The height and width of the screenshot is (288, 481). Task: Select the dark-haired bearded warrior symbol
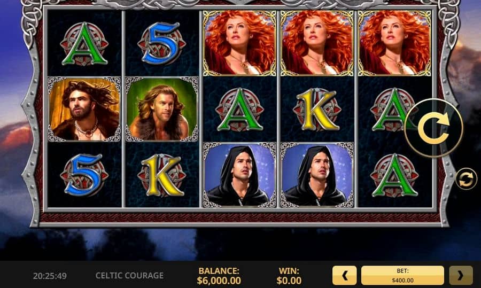point(84,109)
